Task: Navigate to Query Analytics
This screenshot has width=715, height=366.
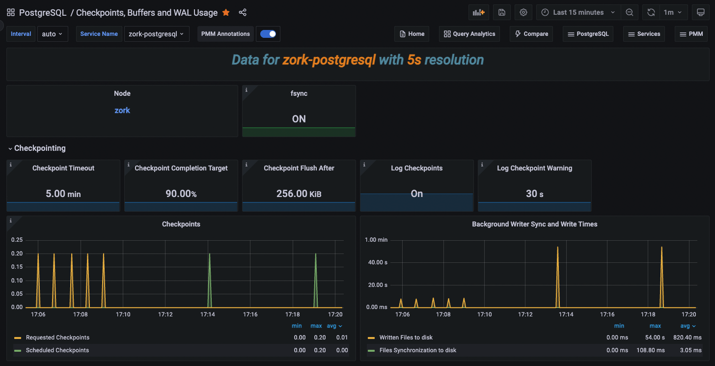Action: coord(469,33)
